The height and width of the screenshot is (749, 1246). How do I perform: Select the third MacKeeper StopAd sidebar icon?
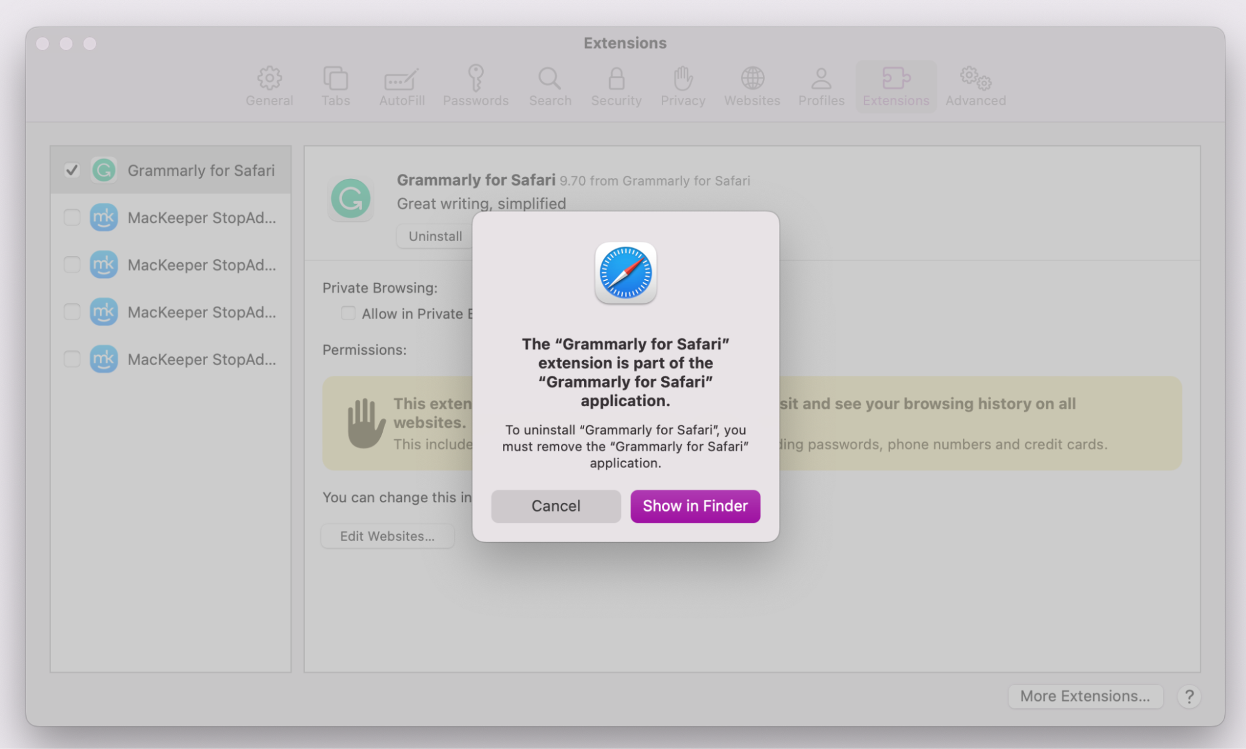point(104,312)
